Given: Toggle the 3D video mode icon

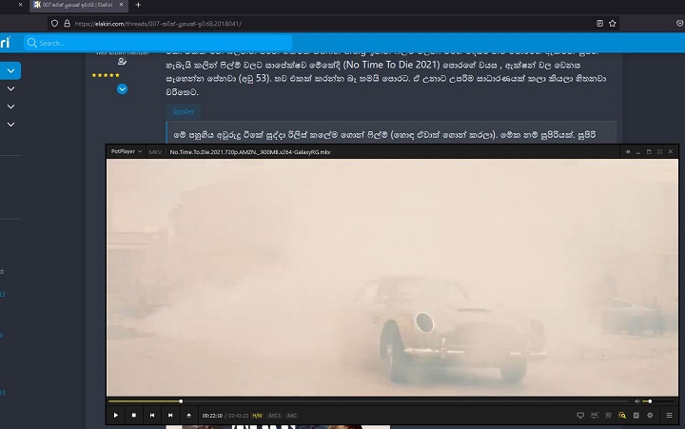Looking at the screenshot, I should 608,416.
